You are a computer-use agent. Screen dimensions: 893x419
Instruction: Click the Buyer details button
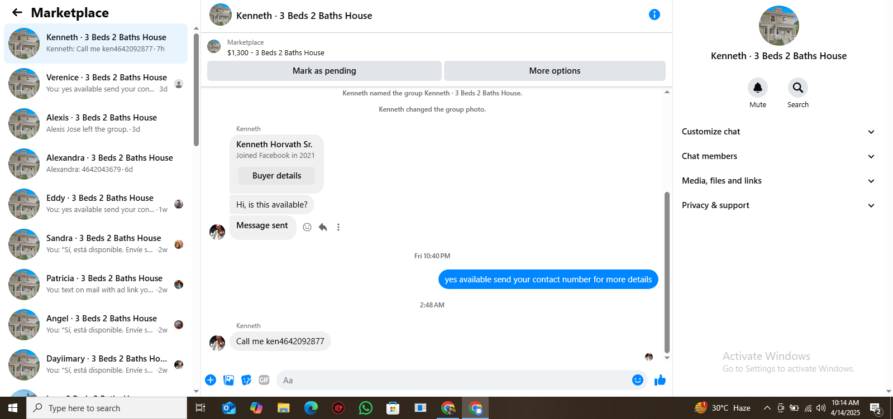[x=276, y=176]
